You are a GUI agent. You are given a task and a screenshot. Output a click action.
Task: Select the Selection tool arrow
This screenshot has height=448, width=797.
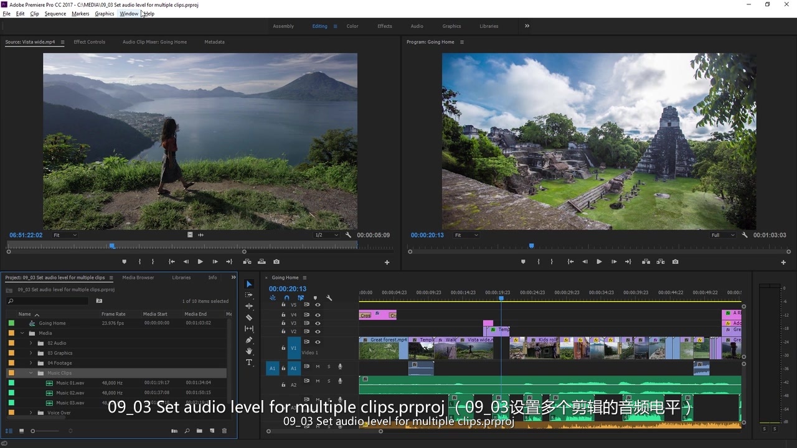(249, 284)
